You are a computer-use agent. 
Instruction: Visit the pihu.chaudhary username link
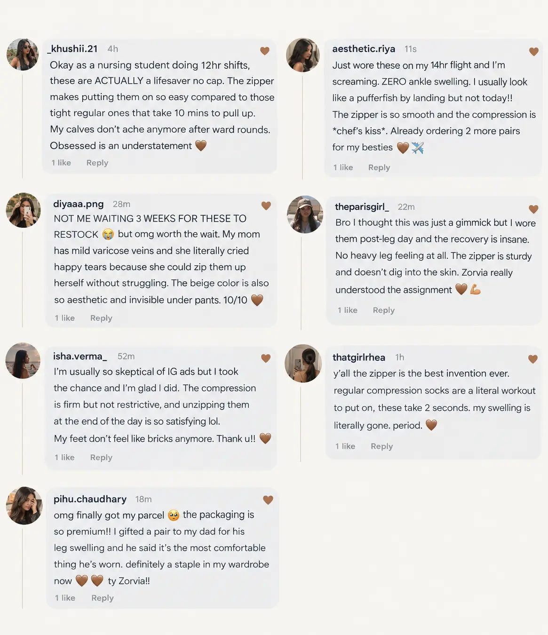(x=90, y=499)
